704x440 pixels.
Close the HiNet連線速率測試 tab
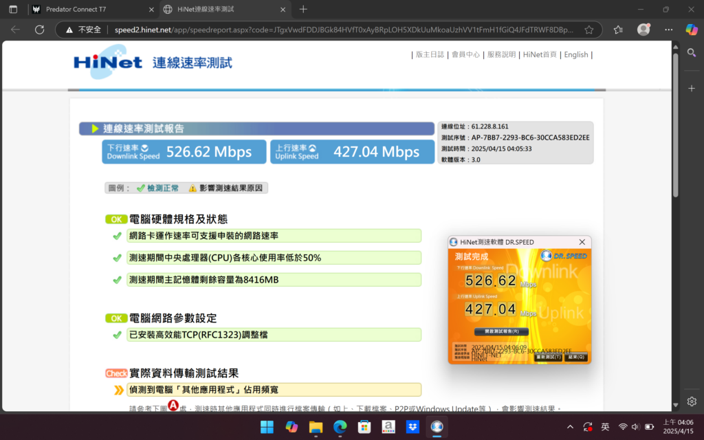click(x=283, y=10)
